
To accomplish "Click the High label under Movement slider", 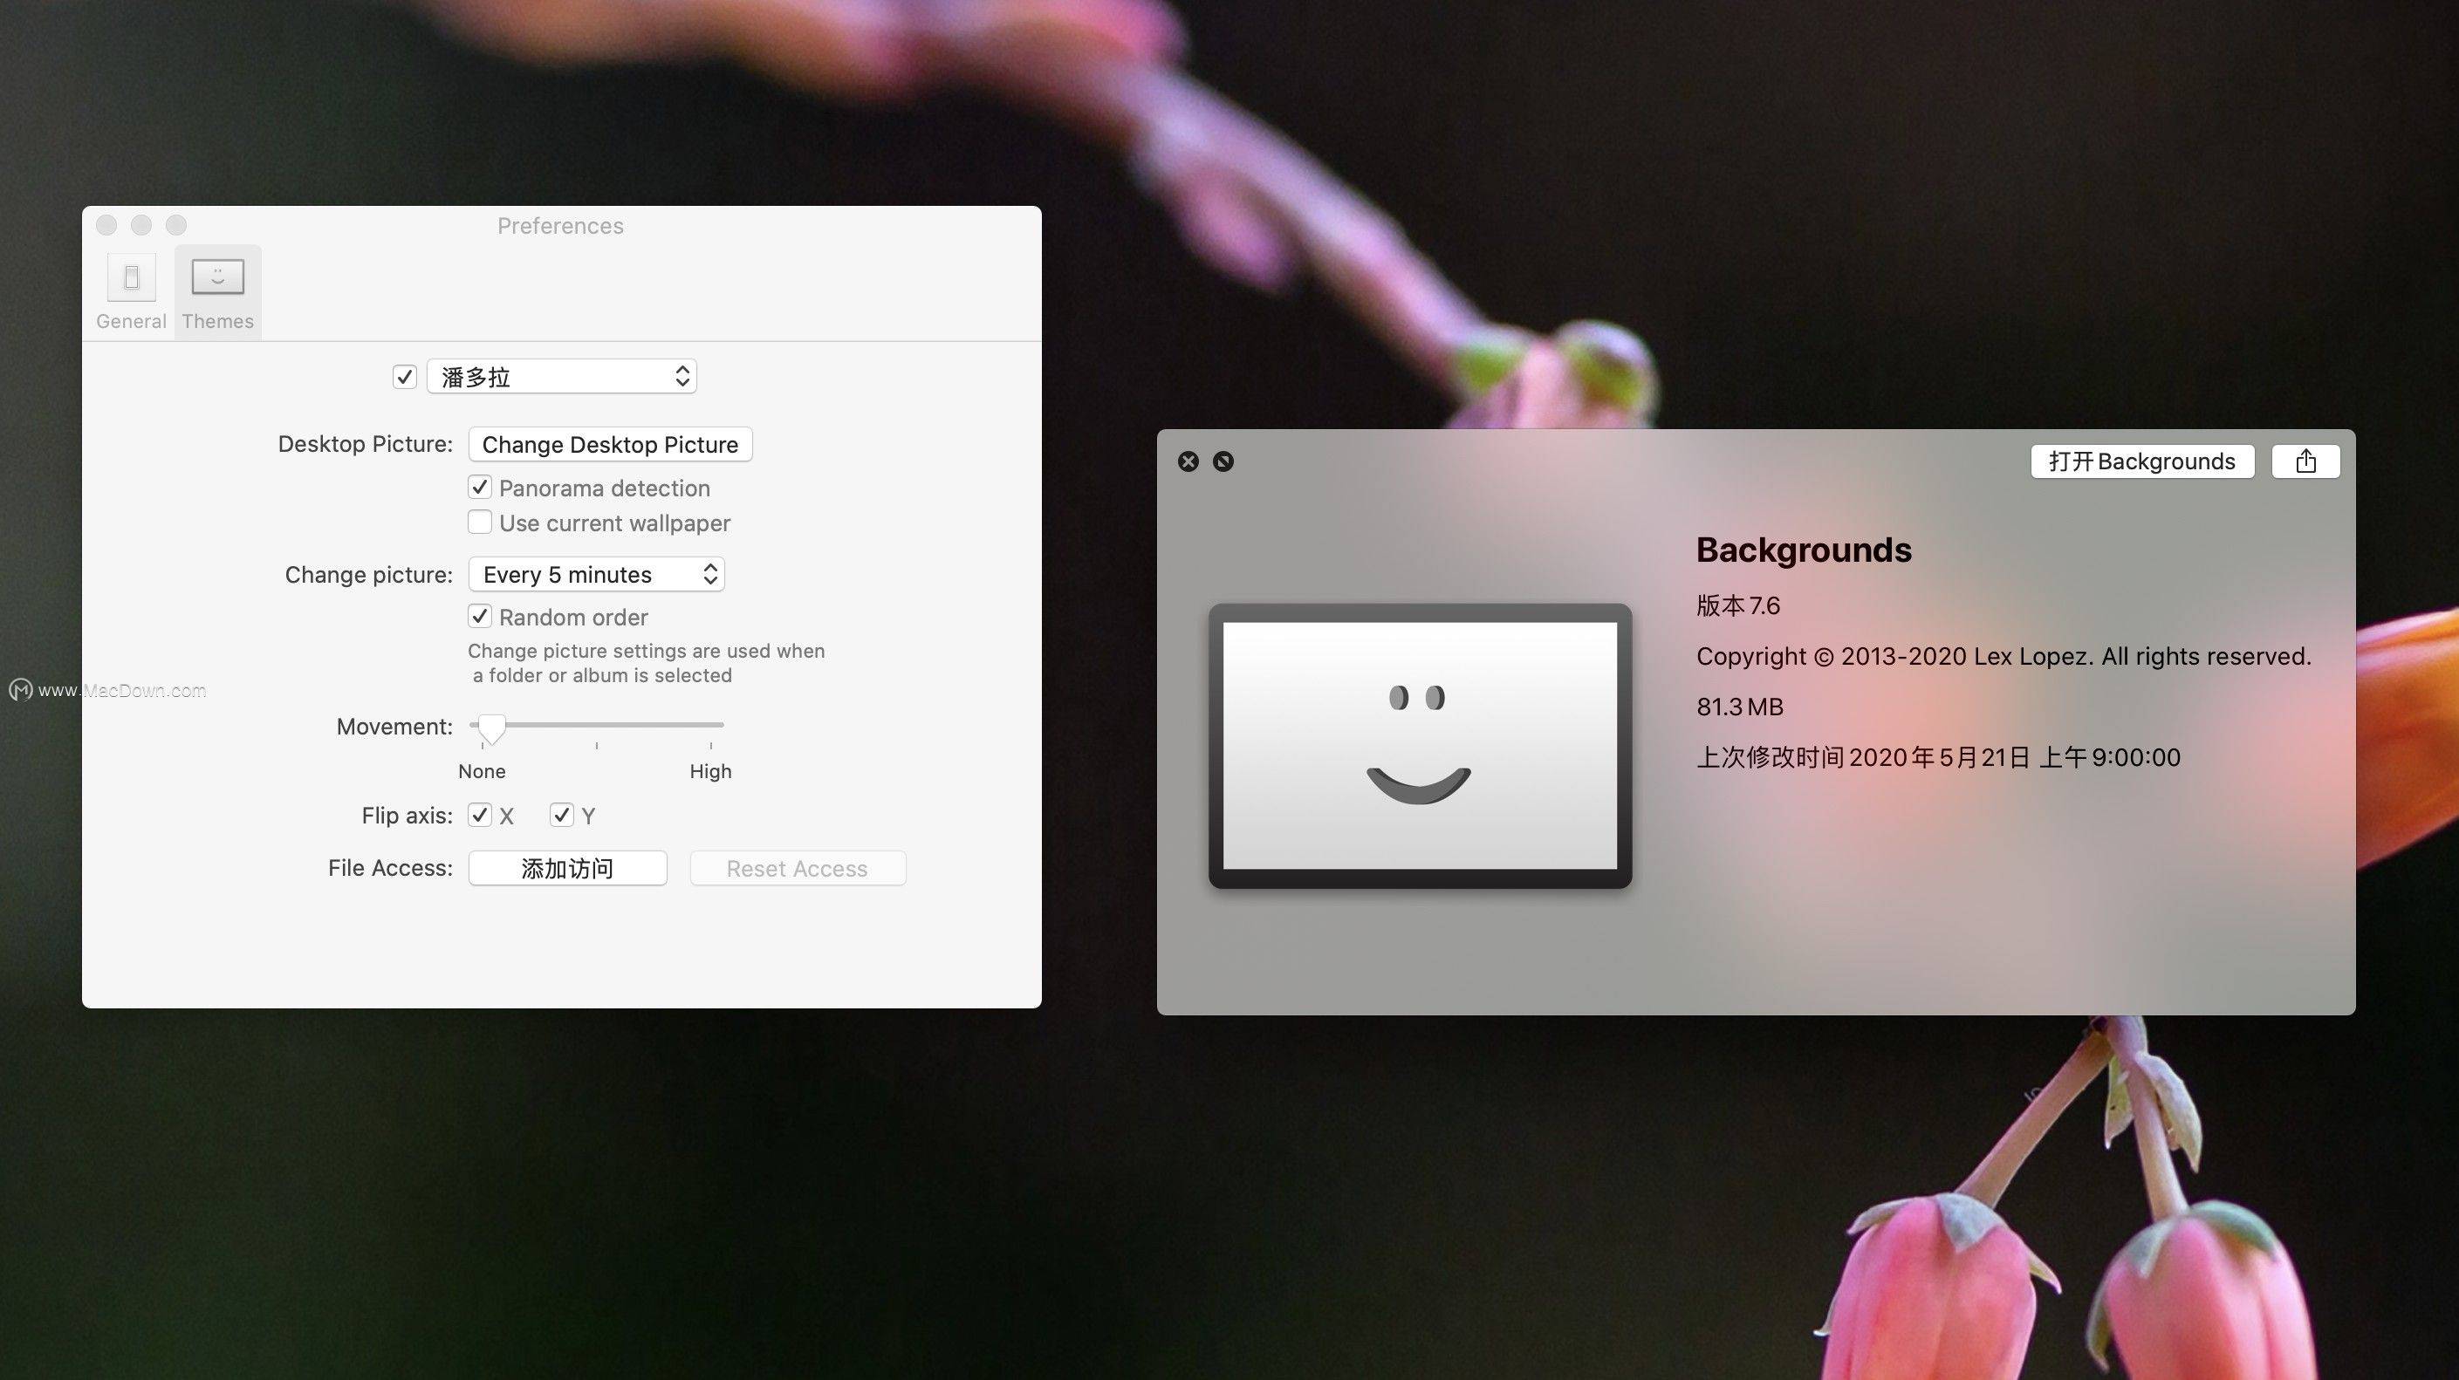I will [x=710, y=771].
